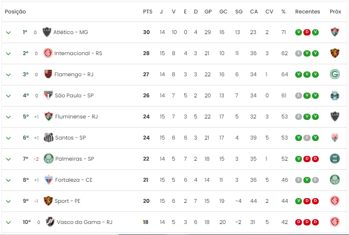Screen dimensions: 349x235
Task: Expand the Atlético - MG row chevron
Action: coord(8,33)
